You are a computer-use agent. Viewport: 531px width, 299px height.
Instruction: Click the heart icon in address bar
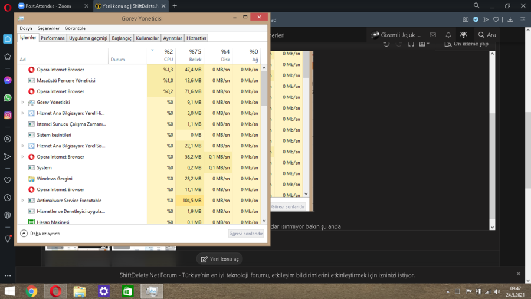pos(496,19)
